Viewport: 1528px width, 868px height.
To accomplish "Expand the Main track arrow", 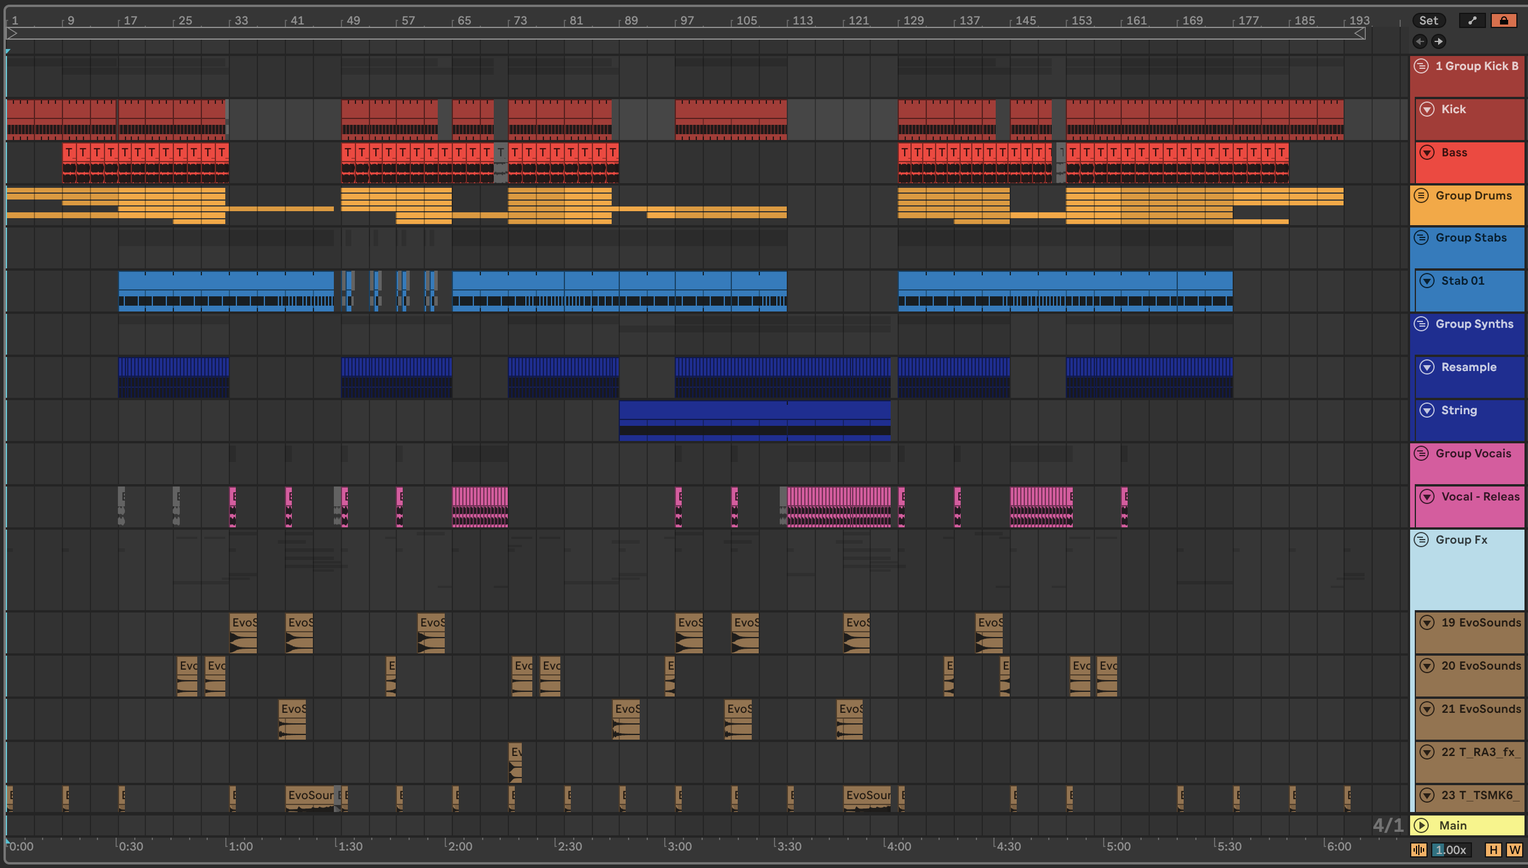I will pyautogui.click(x=1421, y=825).
